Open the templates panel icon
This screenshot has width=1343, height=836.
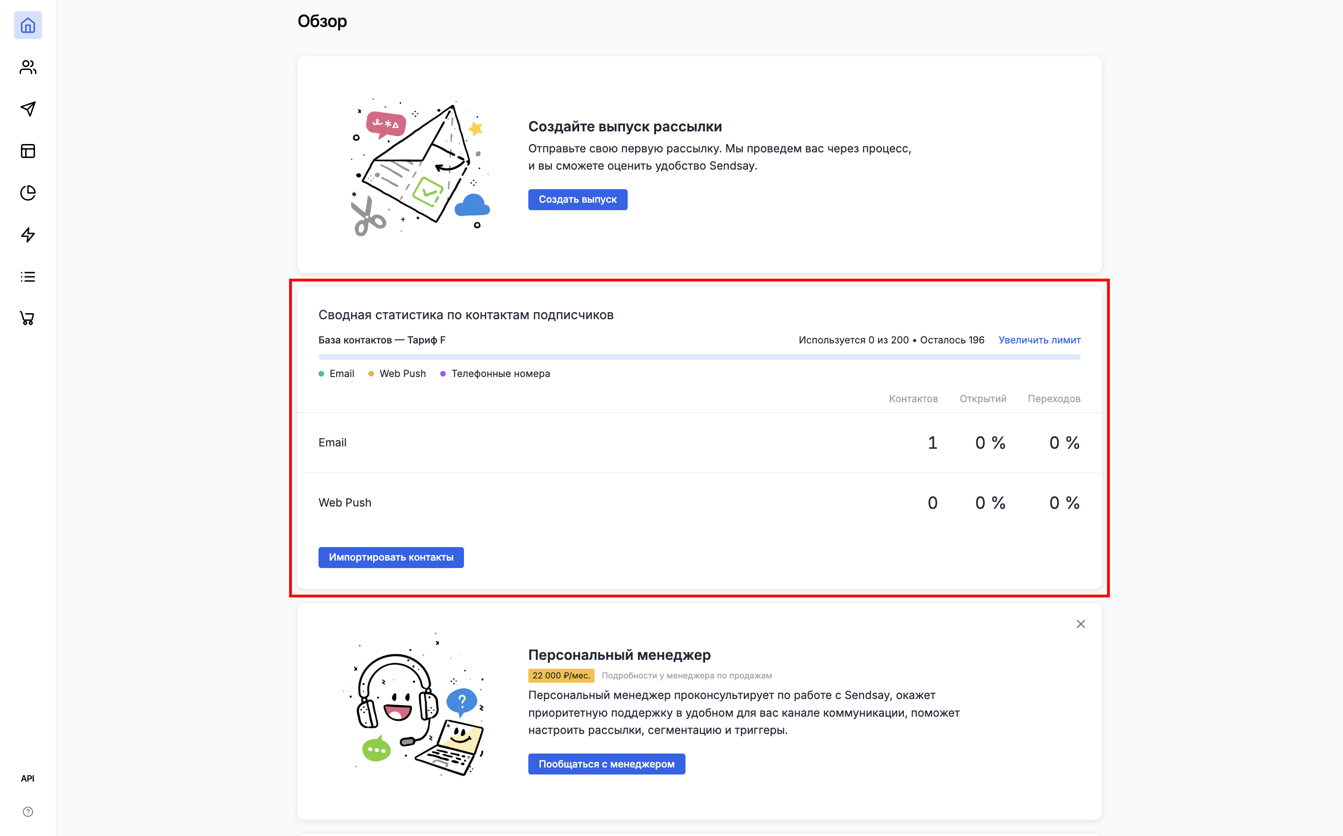click(28, 150)
